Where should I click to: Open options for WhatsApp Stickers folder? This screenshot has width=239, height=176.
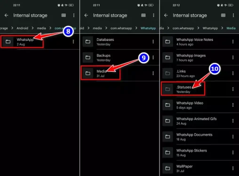pyautogui.click(x=233, y=153)
